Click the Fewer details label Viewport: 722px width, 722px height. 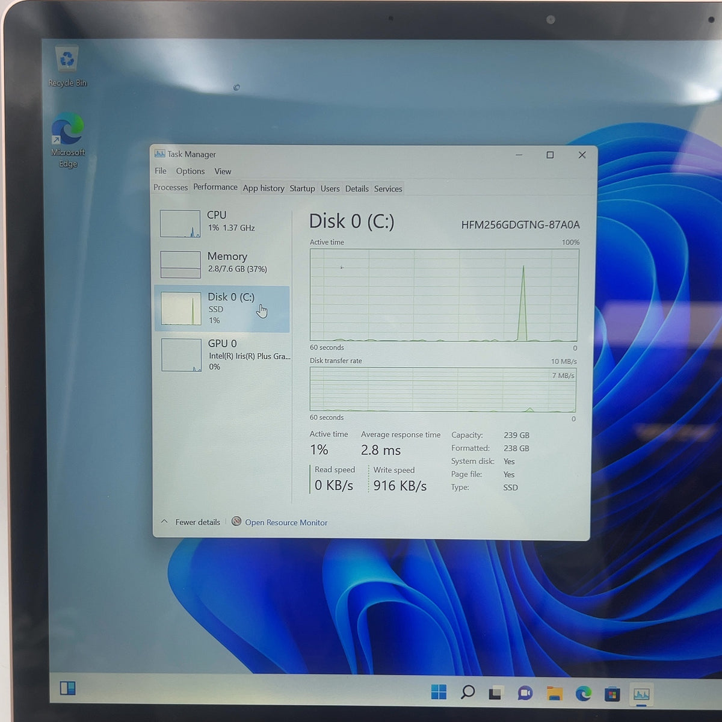(x=197, y=522)
